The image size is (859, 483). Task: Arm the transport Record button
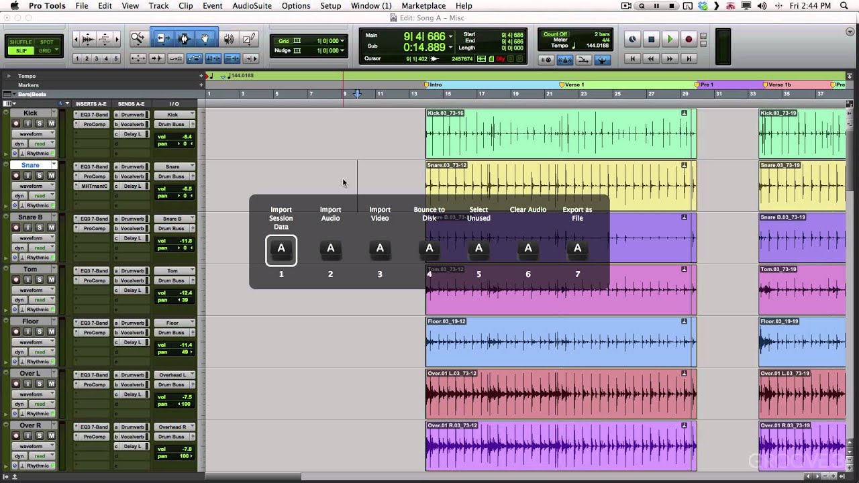click(689, 39)
